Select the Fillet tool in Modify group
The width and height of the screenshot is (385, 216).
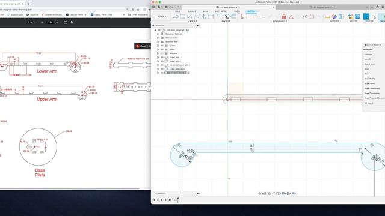(x=219, y=17)
